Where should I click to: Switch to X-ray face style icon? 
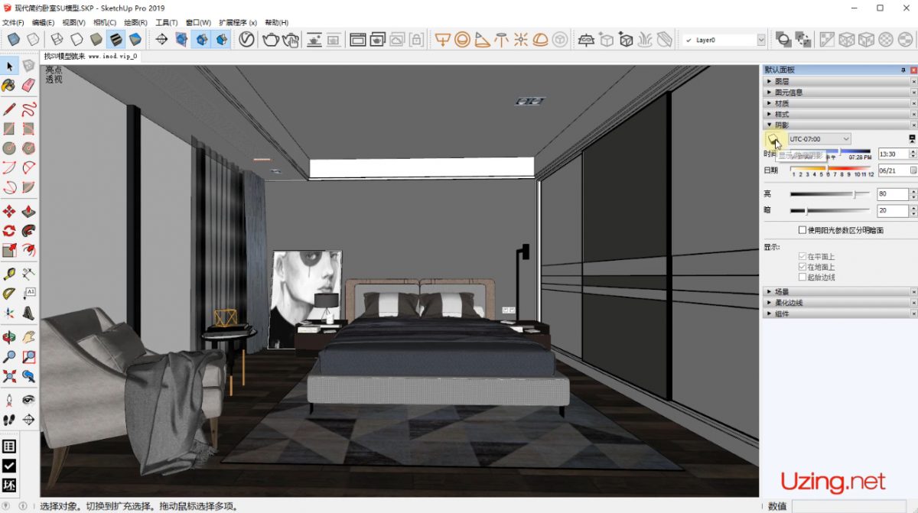tap(14, 40)
